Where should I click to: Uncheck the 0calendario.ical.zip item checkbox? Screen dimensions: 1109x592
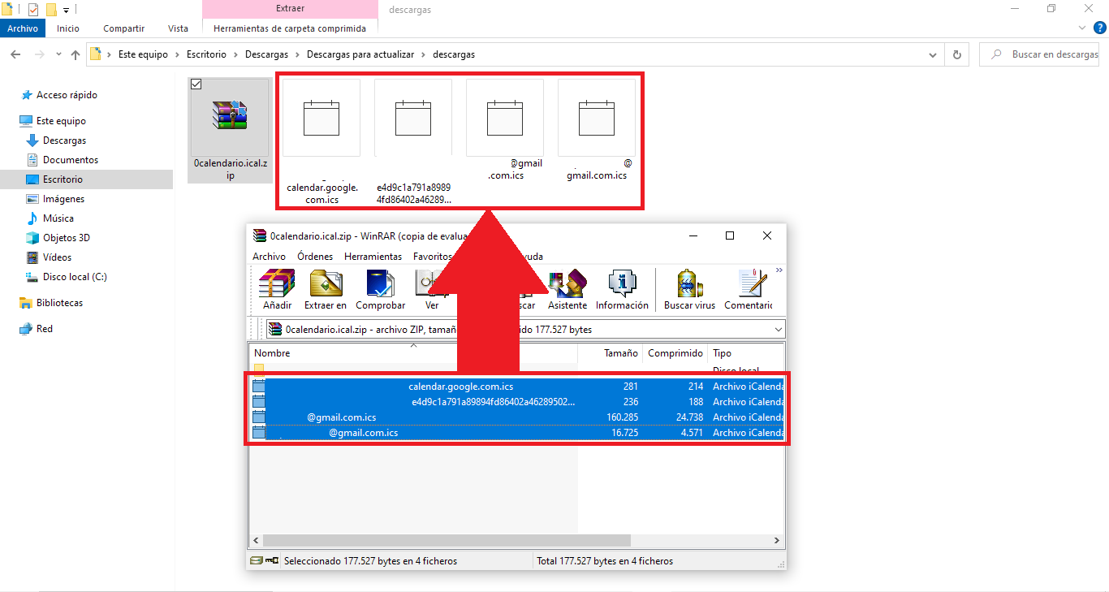(196, 84)
